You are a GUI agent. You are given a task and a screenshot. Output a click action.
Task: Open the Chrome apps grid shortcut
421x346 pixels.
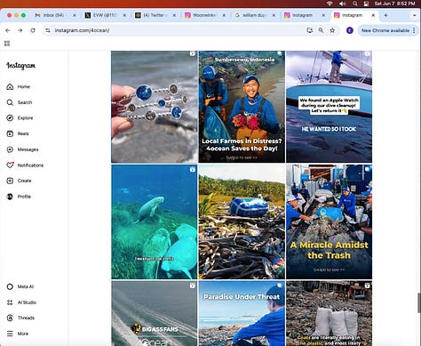pyautogui.click(x=7, y=44)
